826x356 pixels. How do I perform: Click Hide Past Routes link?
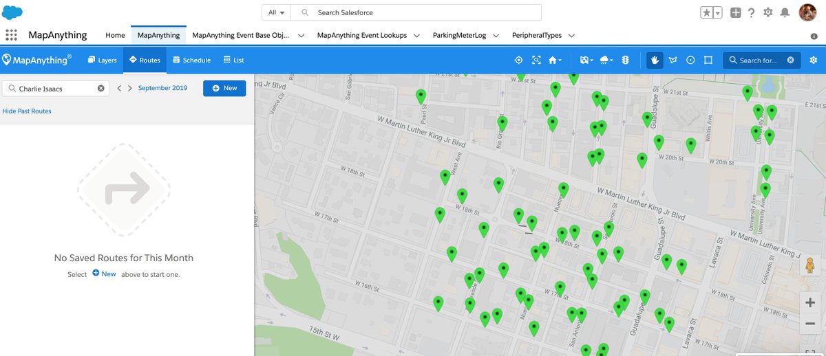[27, 111]
